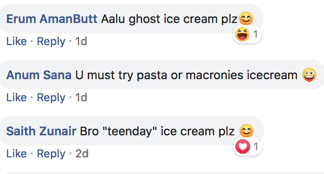324x174 pixels.
Task: Click the 1d timestamp on Erum's comment
Action: [81, 41]
